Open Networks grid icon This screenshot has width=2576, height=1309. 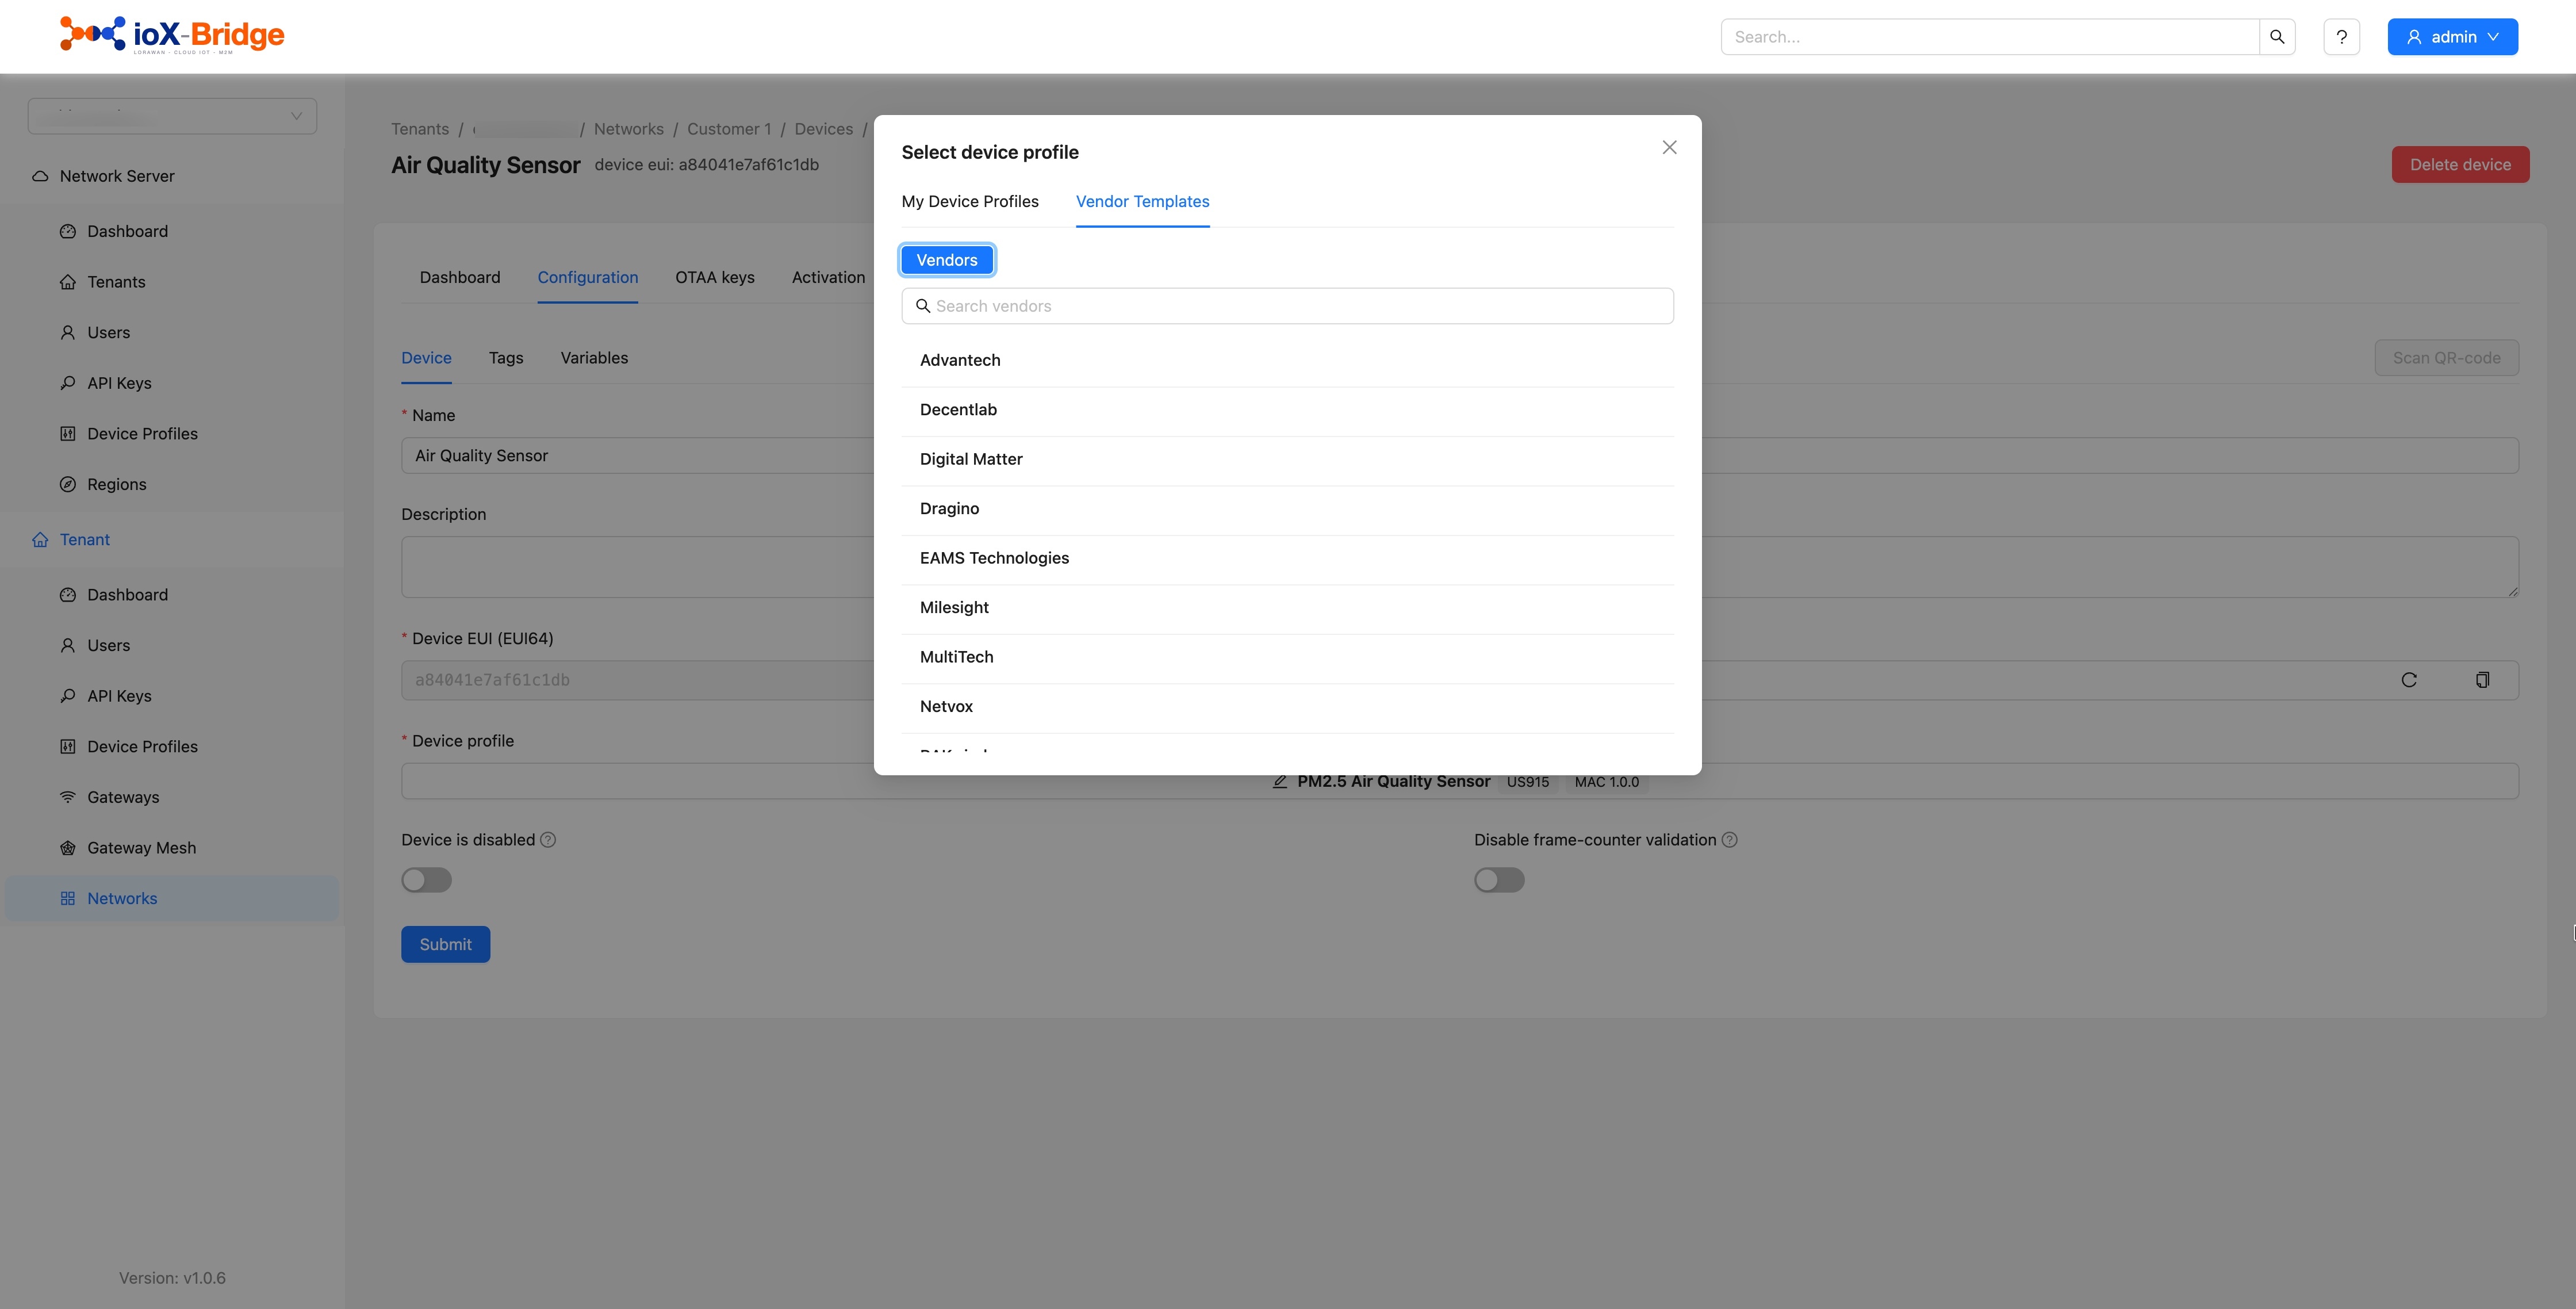[68, 898]
